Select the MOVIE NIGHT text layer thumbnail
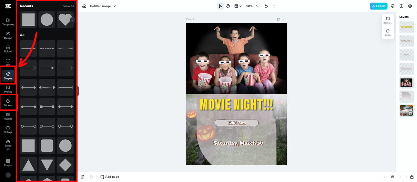This screenshot has width=417, height=182. 406,27
